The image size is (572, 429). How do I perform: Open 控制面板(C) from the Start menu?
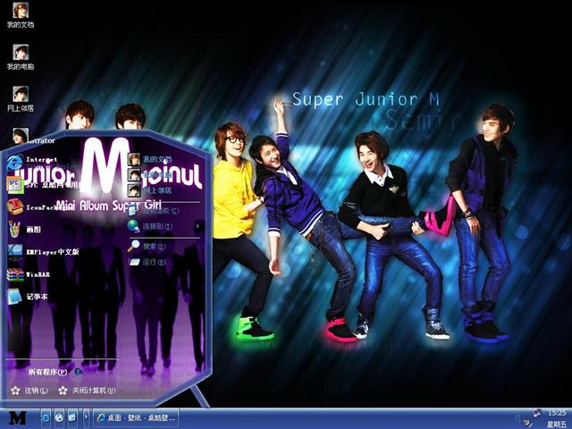154,211
